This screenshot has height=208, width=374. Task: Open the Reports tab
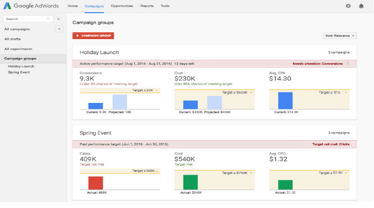147,6
